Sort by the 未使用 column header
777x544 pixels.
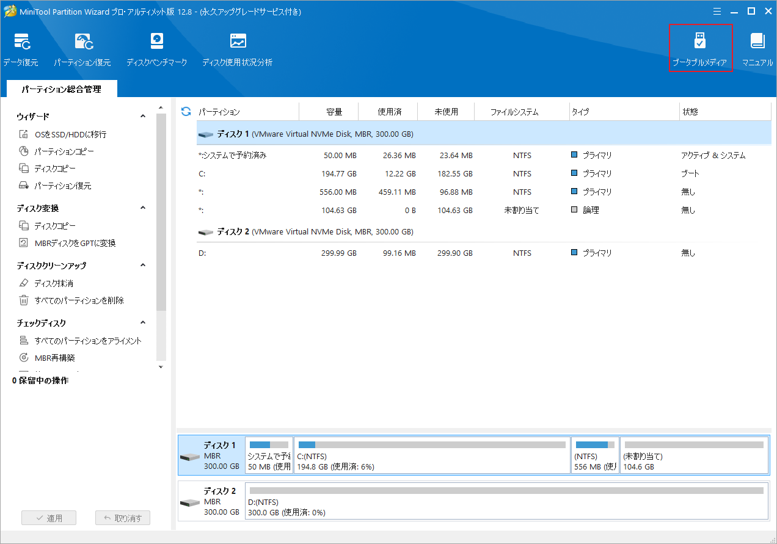coord(447,112)
